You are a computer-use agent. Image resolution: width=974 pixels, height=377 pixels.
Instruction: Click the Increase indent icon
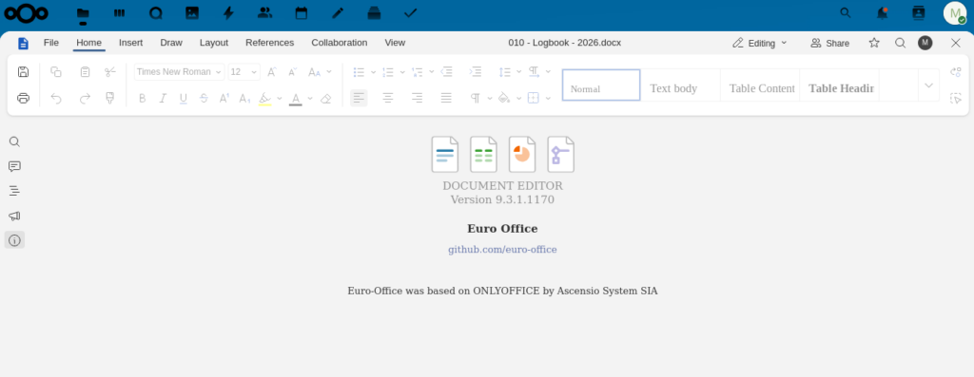[476, 72]
